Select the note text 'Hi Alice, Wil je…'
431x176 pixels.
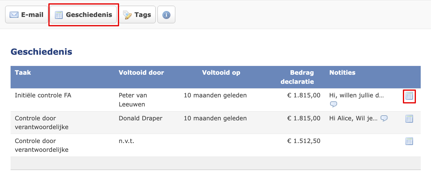click(353, 118)
